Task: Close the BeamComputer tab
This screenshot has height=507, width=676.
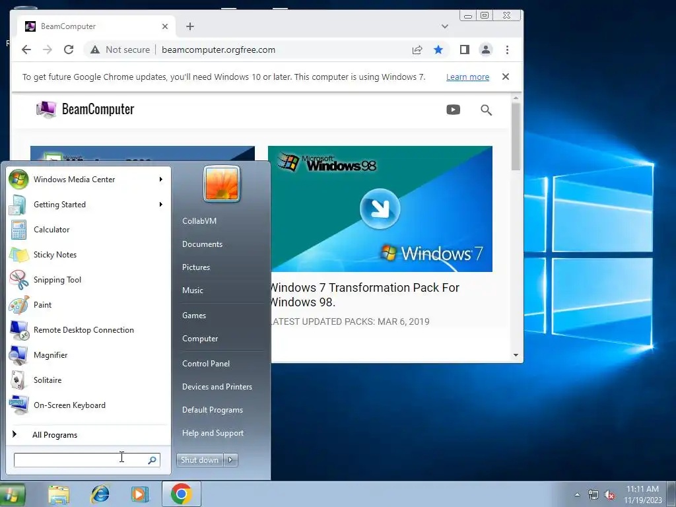Action: 164,26
